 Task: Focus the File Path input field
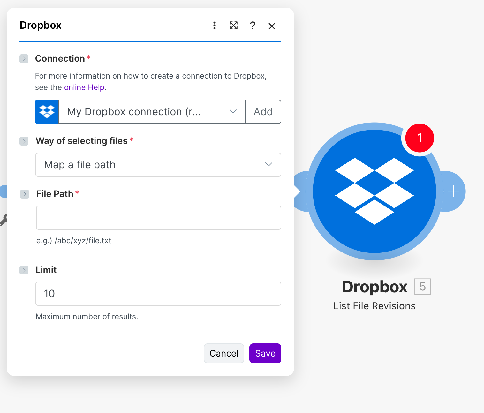point(159,218)
